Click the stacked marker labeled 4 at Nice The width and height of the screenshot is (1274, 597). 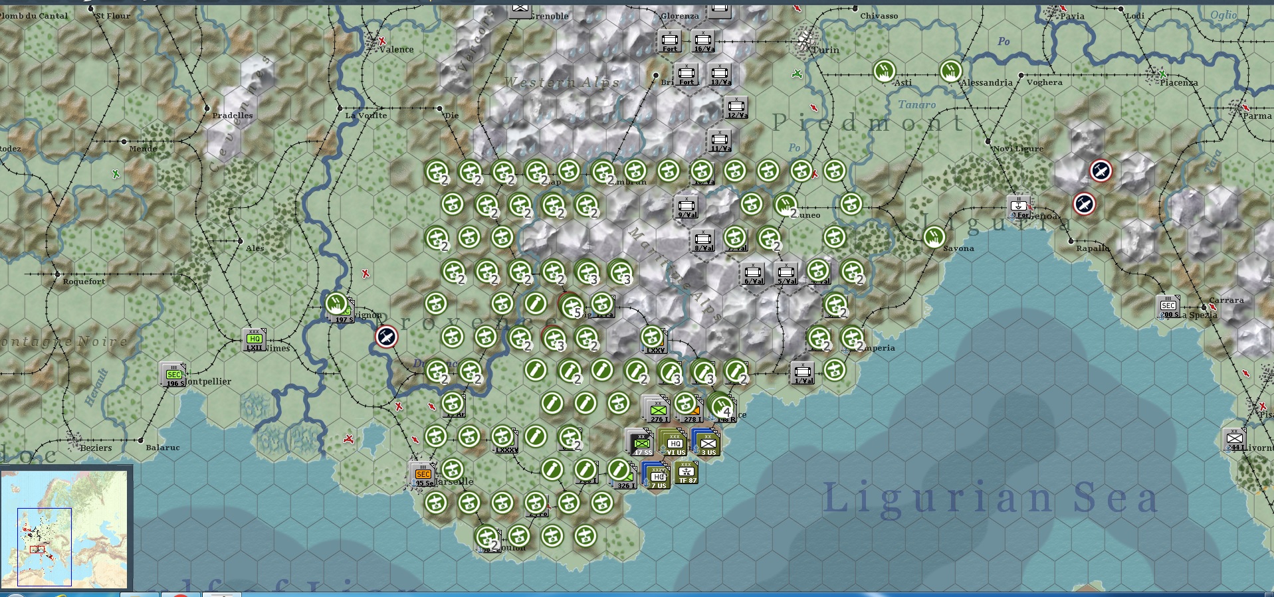721,405
